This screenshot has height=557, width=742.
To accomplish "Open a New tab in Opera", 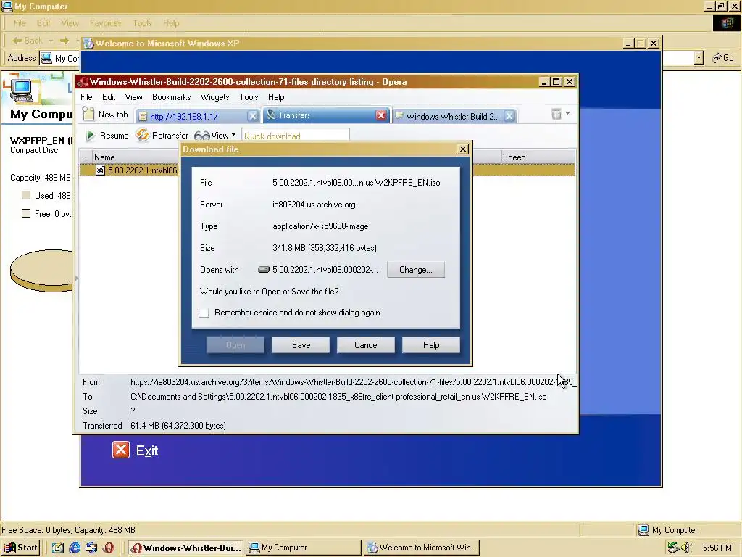I will (x=105, y=115).
